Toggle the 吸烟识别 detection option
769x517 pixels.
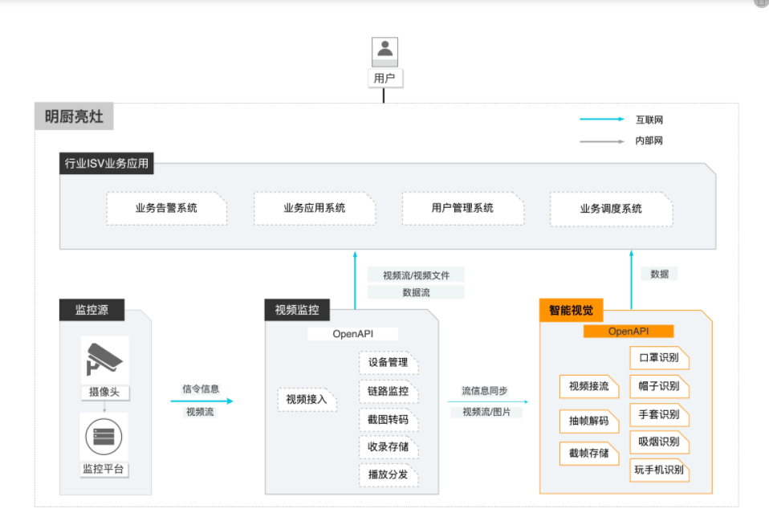click(659, 442)
